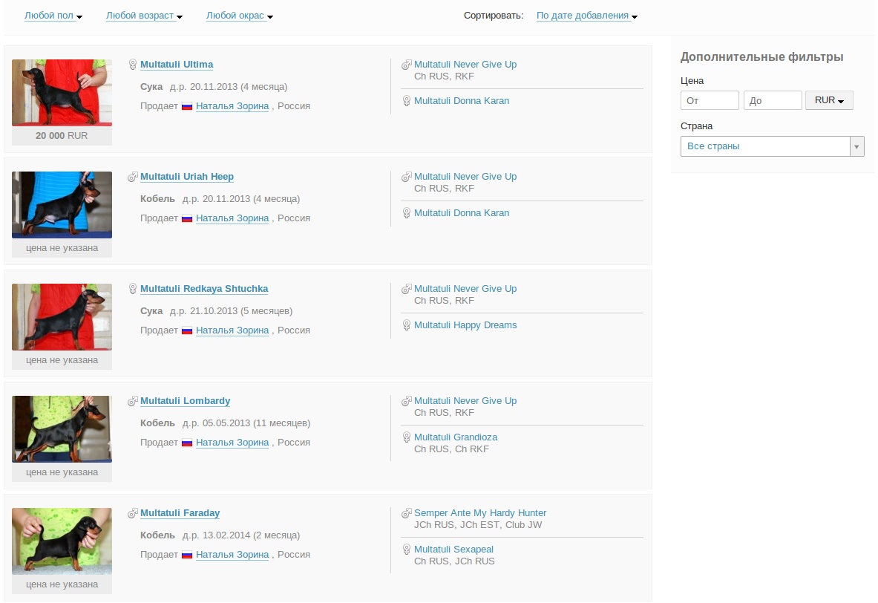Click the male icon beside Multatuli Faraday

coord(133,513)
